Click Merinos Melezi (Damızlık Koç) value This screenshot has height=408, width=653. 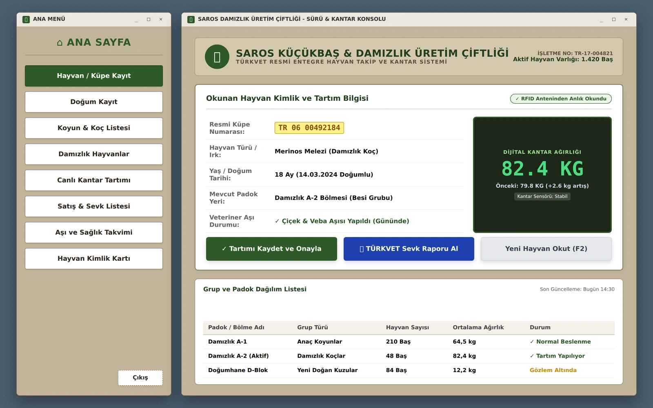pos(326,151)
